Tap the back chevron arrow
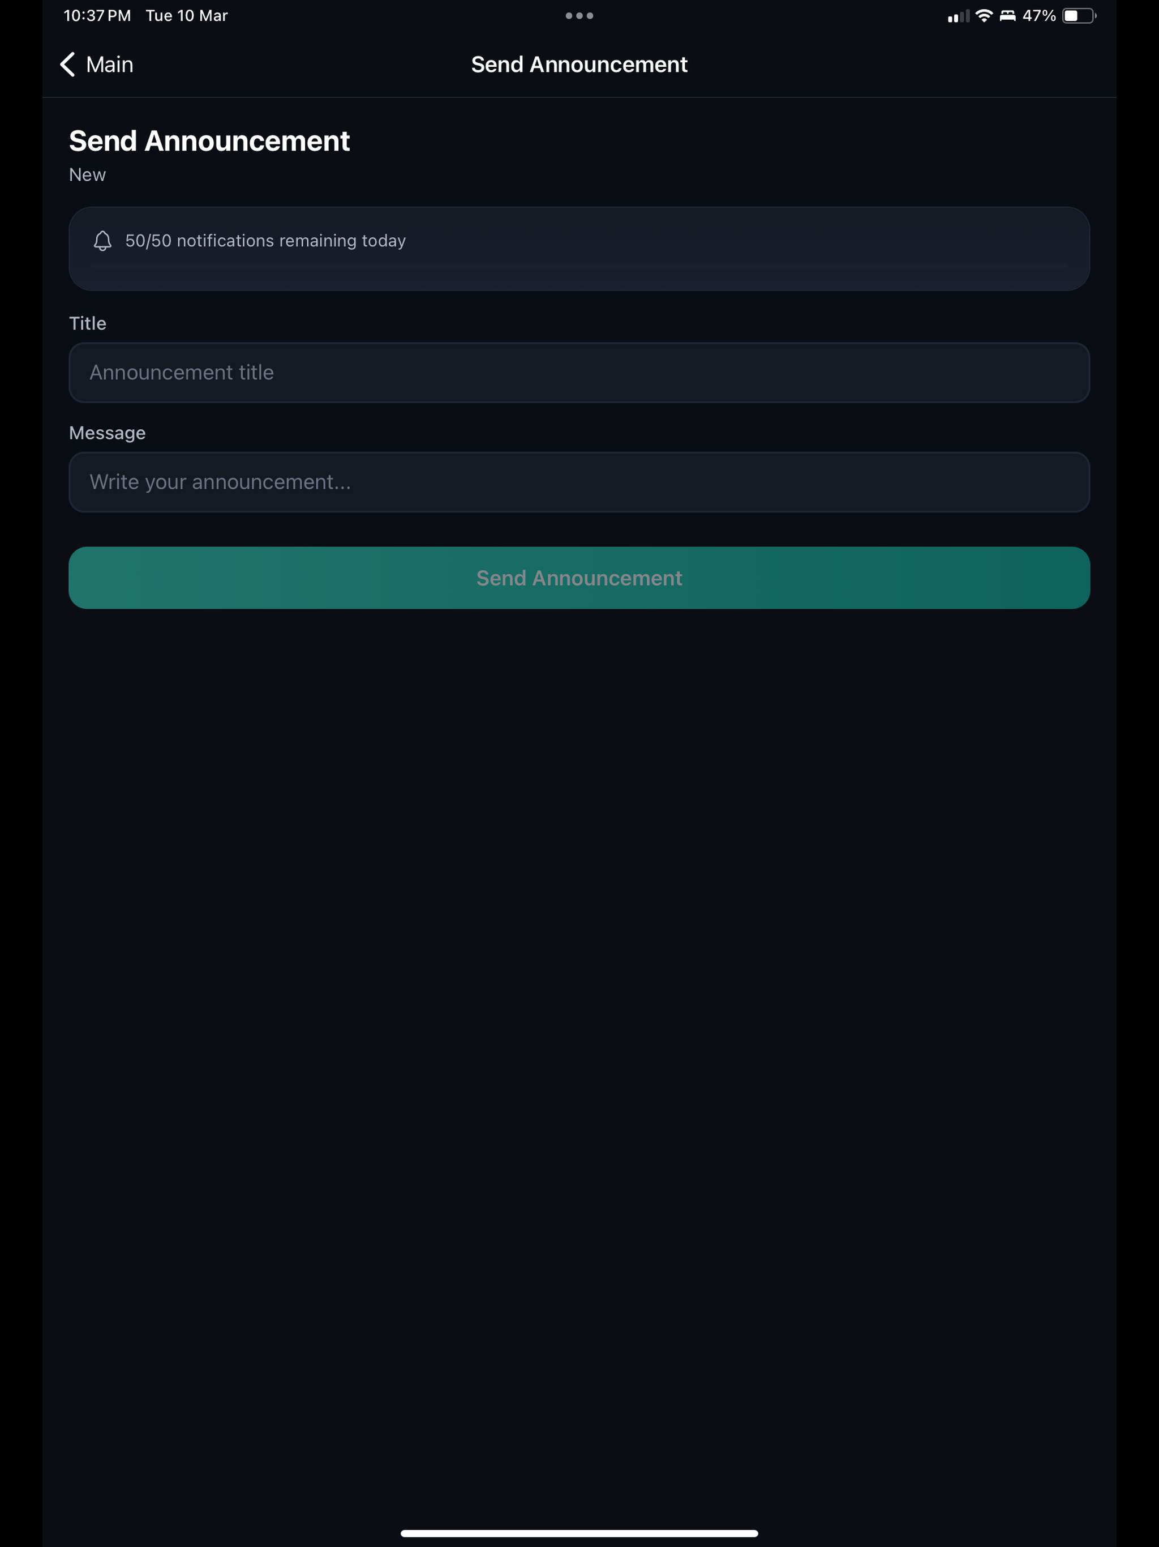The image size is (1159, 1547). pos(67,65)
